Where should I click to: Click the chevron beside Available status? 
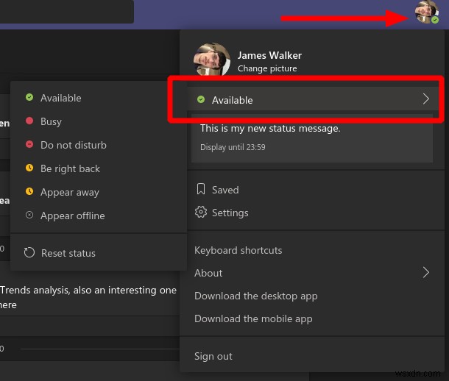click(425, 99)
